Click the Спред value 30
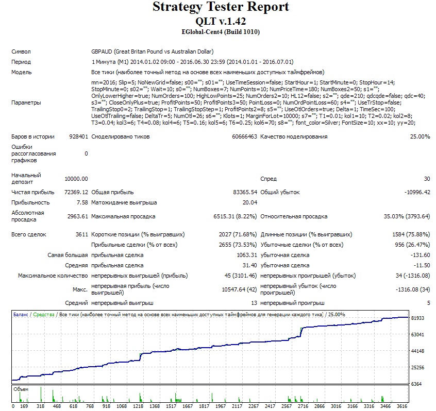436x411 pixels. click(x=427, y=179)
